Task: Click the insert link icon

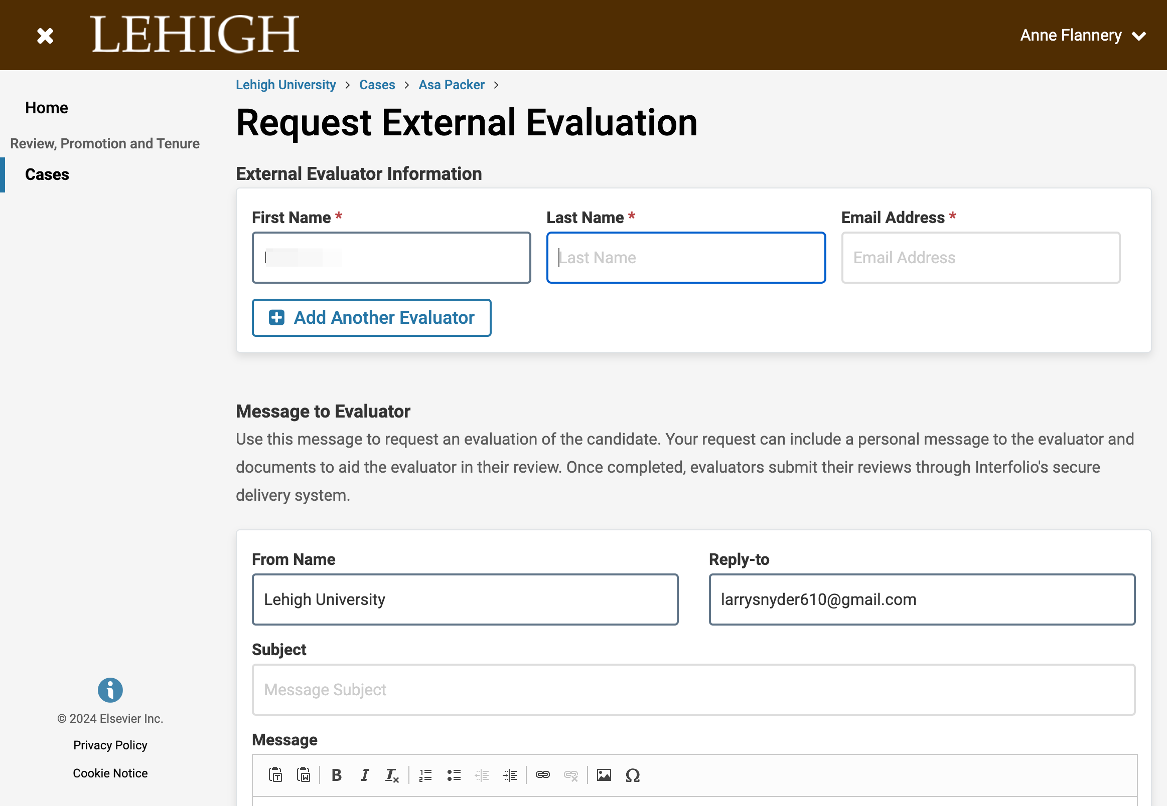Action: coord(543,775)
